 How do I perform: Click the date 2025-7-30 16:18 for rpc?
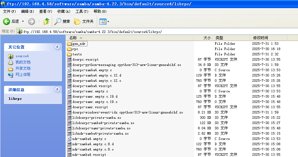tap(266, 49)
